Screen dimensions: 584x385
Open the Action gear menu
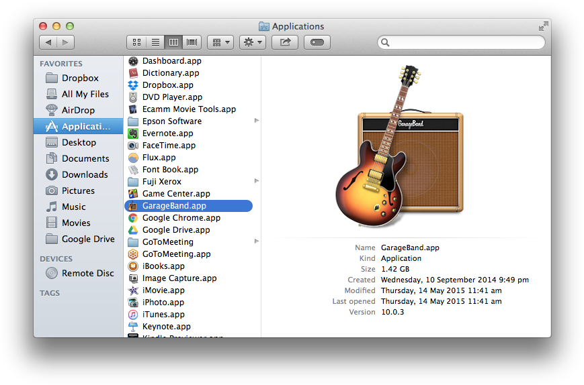tap(253, 42)
